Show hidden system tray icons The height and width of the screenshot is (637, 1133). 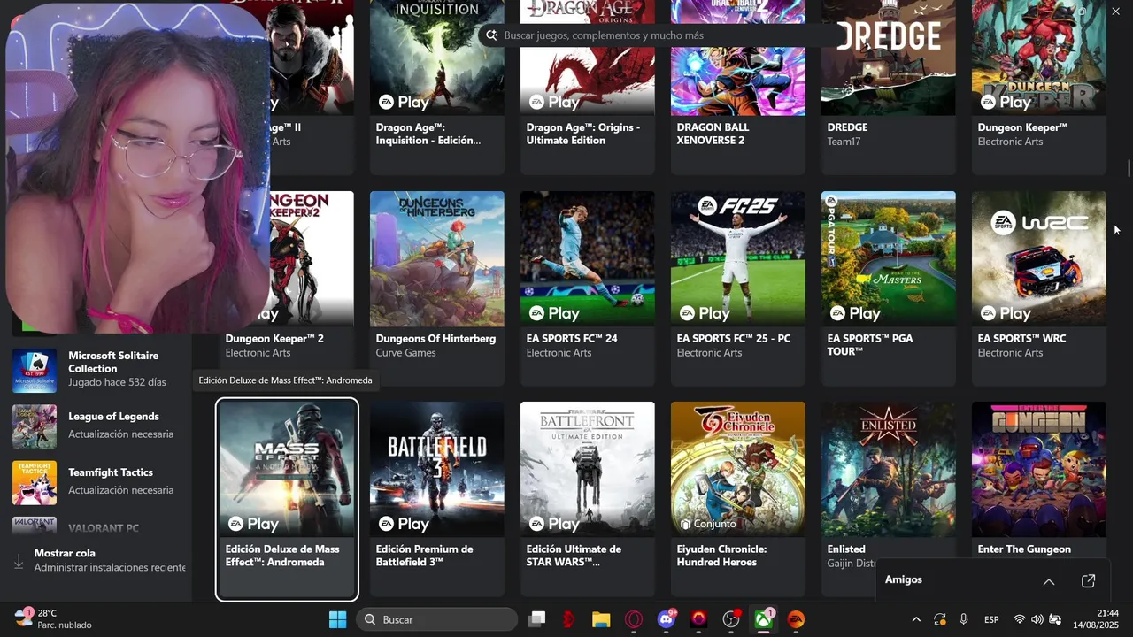(916, 619)
